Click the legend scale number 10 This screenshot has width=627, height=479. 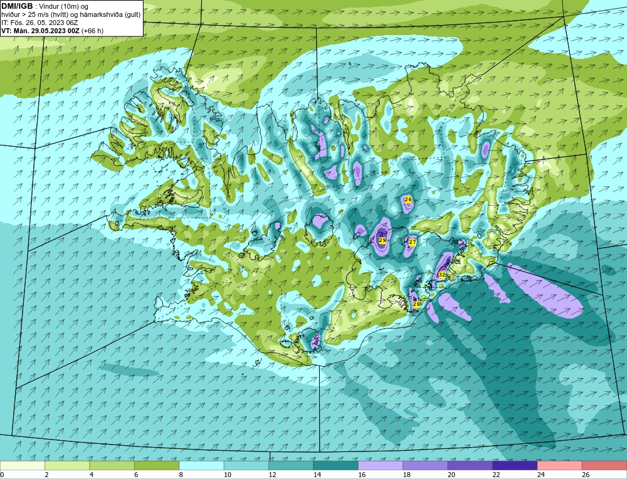[x=227, y=475]
